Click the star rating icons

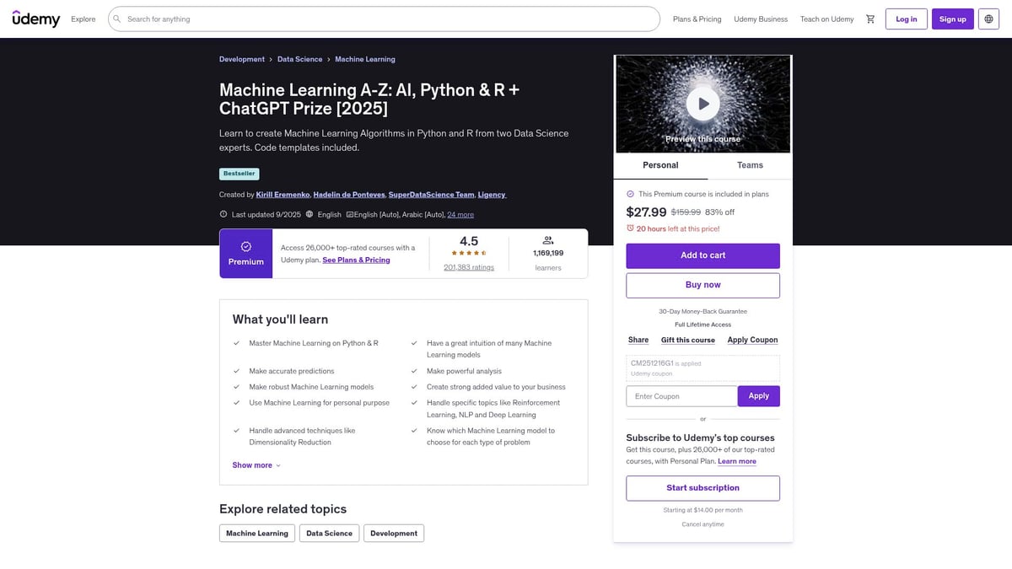pyautogui.click(x=469, y=253)
